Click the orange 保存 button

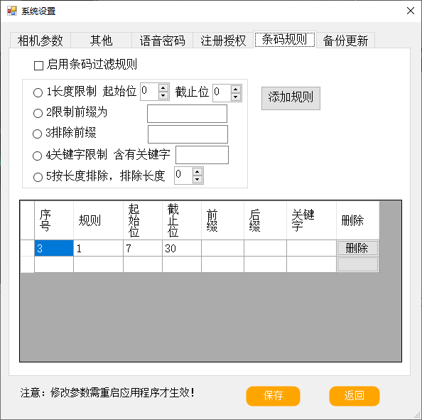coord(273,396)
